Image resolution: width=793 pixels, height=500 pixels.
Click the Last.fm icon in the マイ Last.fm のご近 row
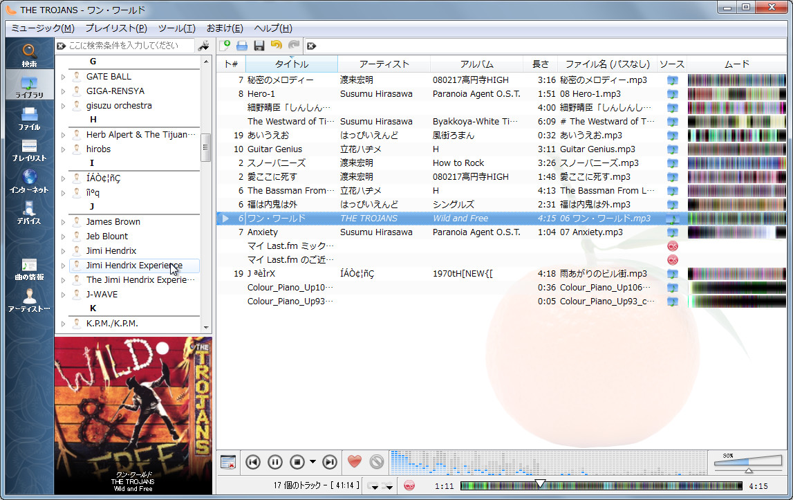(673, 259)
